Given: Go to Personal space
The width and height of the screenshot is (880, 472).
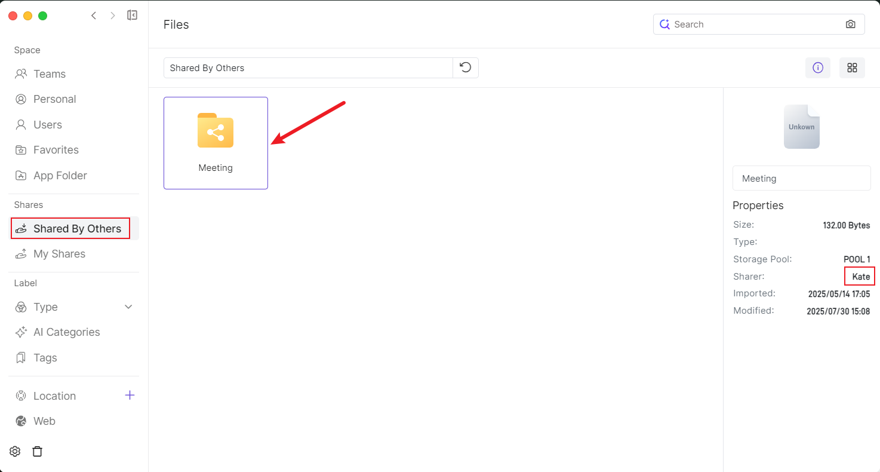Looking at the screenshot, I should tap(54, 99).
